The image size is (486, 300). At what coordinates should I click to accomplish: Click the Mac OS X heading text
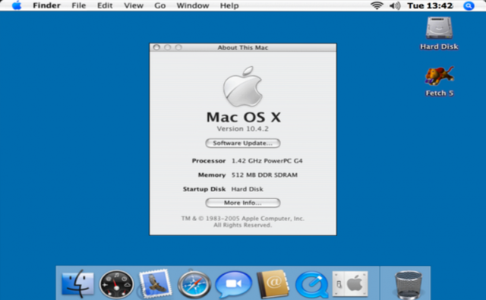[244, 117]
